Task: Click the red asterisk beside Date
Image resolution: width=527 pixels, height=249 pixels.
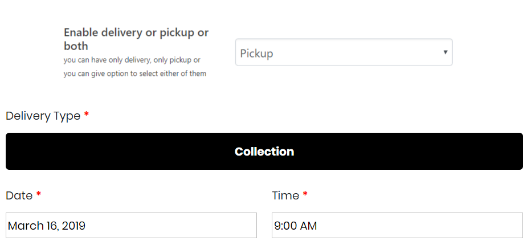Action: (x=39, y=195)
